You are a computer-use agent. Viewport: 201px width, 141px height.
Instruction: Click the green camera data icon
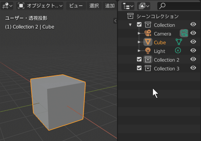pyautogui.click(x=184, y=33)
